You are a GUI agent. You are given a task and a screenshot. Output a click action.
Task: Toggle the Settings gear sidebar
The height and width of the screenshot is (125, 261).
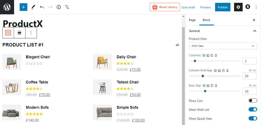tap(238, 7)
